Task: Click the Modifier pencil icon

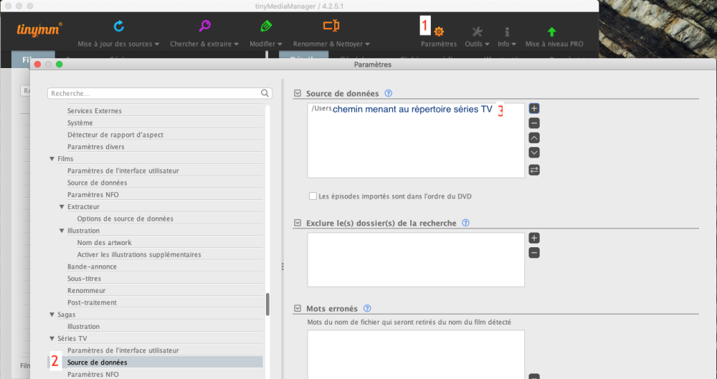Action: [267, 27]
